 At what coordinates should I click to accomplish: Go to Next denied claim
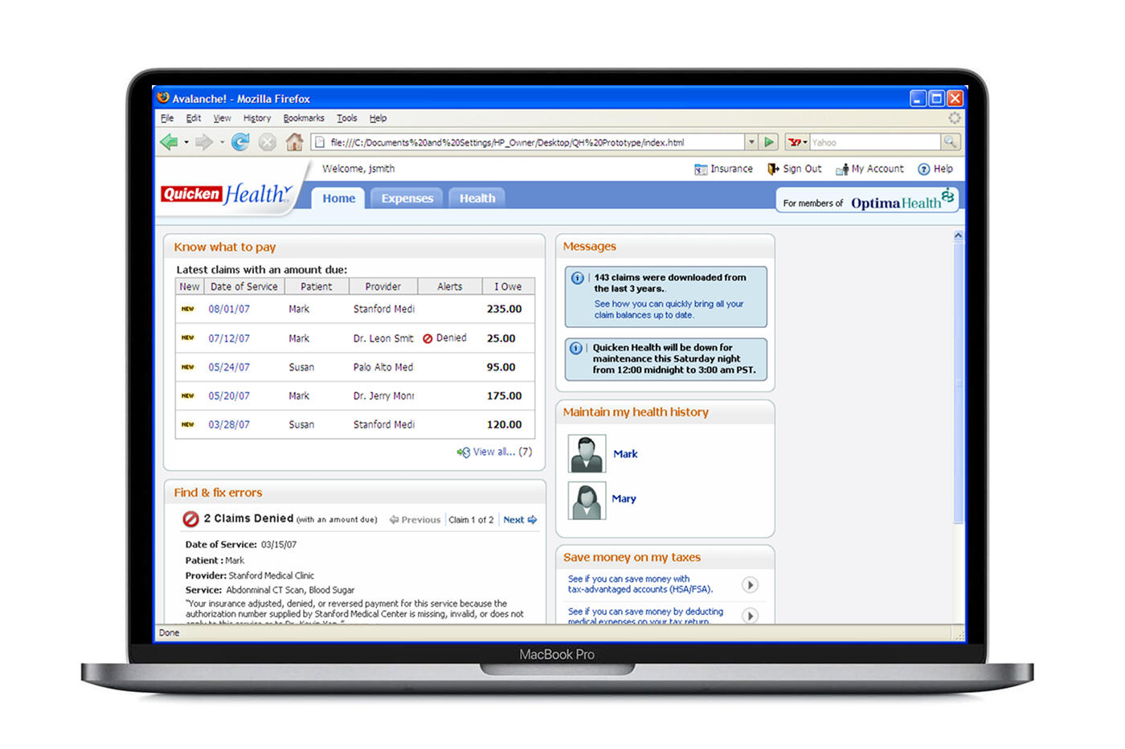[x=519, y=520]
